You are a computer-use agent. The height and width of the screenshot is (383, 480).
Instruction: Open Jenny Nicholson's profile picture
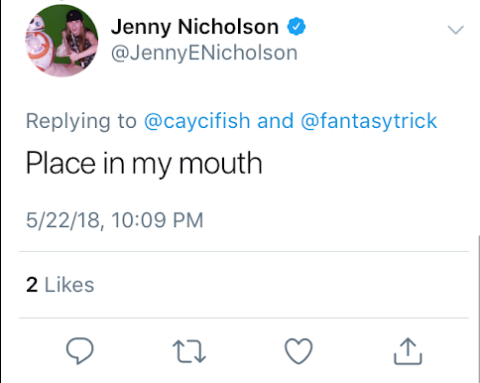[61, 41]
